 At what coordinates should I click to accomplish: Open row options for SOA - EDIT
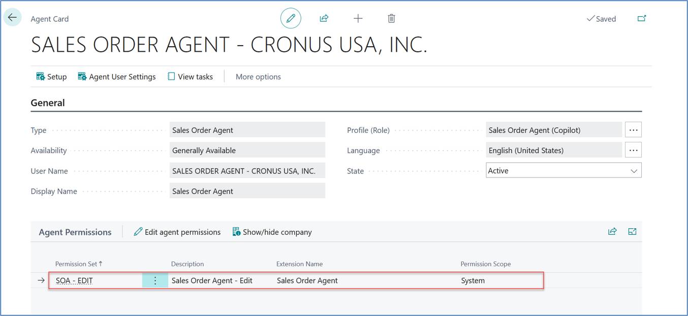pos(155,280)
